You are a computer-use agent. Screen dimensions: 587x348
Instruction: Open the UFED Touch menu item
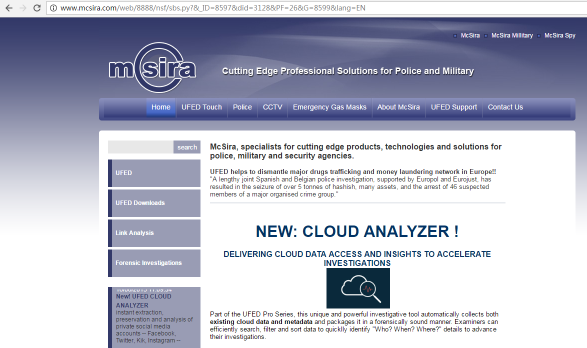(x=202, y=107)
